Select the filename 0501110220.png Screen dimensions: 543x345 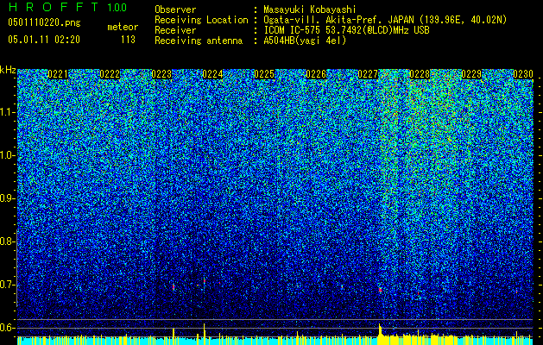44,22
